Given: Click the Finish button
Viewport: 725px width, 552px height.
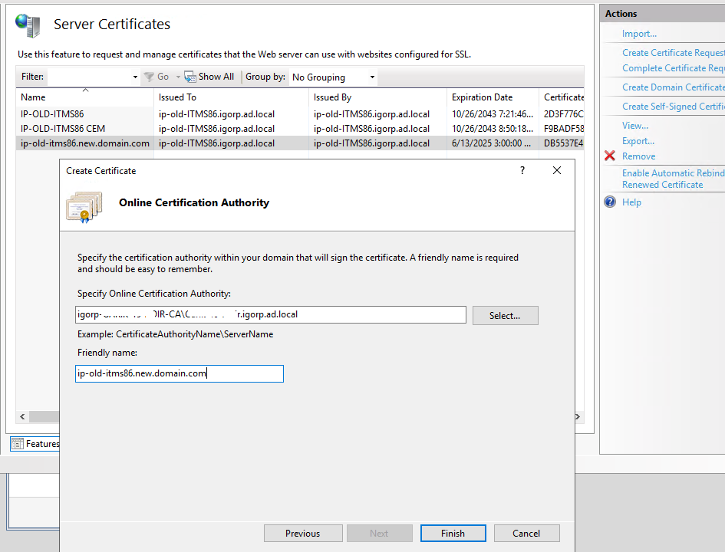Looking at the screenshot, I should pyautogui.click(x=453, y=533).
